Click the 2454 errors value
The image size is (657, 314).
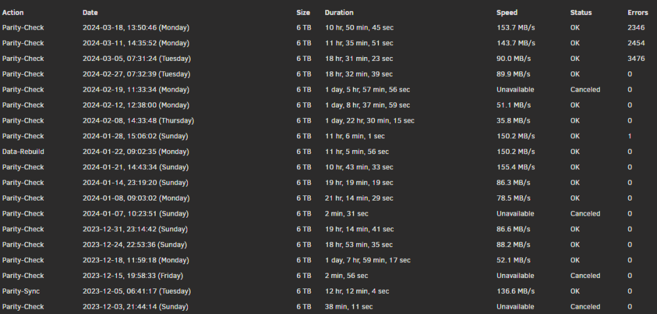coord(636,43)
